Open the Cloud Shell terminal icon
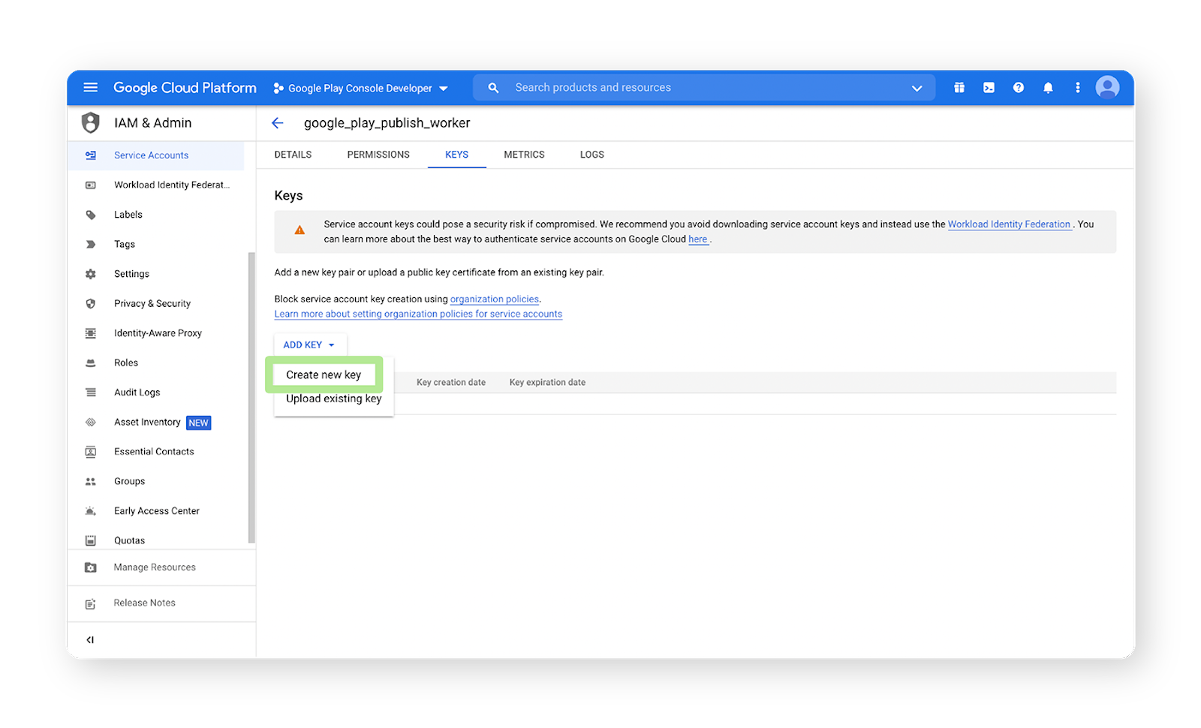 pos(988,87)
